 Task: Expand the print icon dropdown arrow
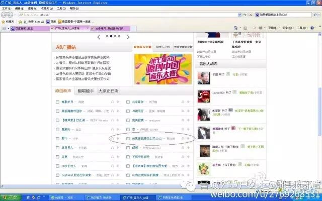pos(265,28)
